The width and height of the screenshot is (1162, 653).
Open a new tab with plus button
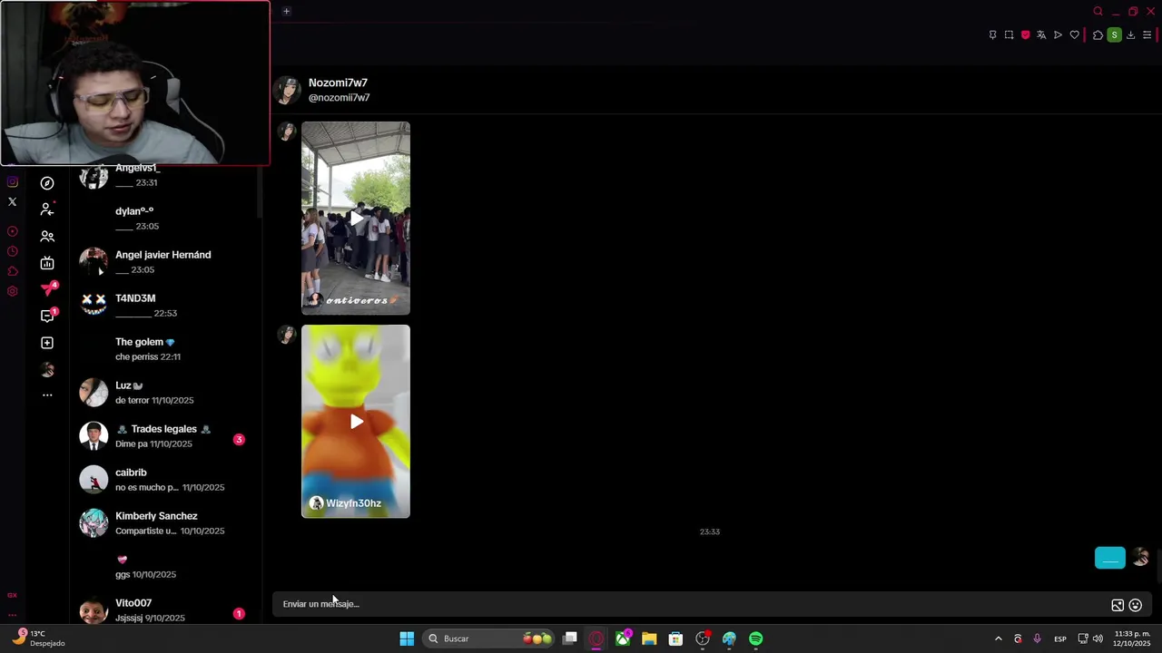pos(286,11)
